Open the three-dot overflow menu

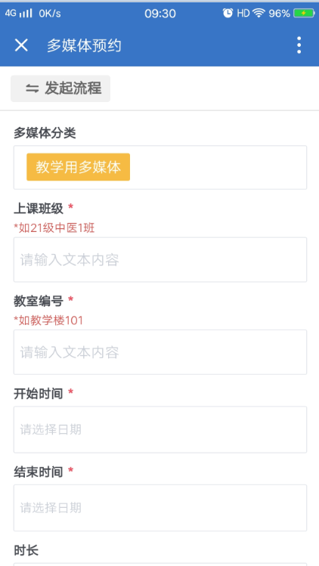click(299, 45)
